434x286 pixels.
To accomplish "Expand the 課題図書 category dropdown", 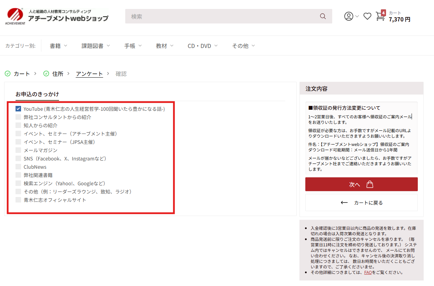I will click(x=96, y=46).
